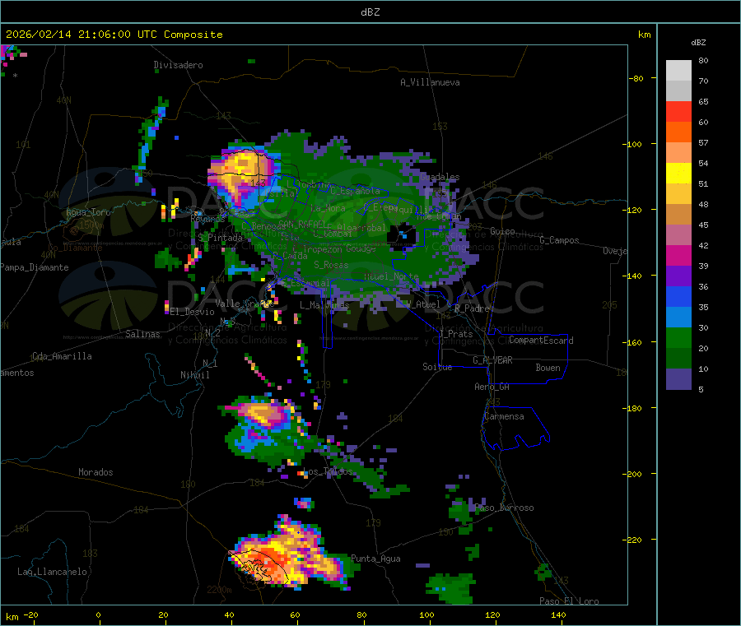Click the 'G_ALVEAR' map label
The image size is (741, 626).
pos(492,360)
